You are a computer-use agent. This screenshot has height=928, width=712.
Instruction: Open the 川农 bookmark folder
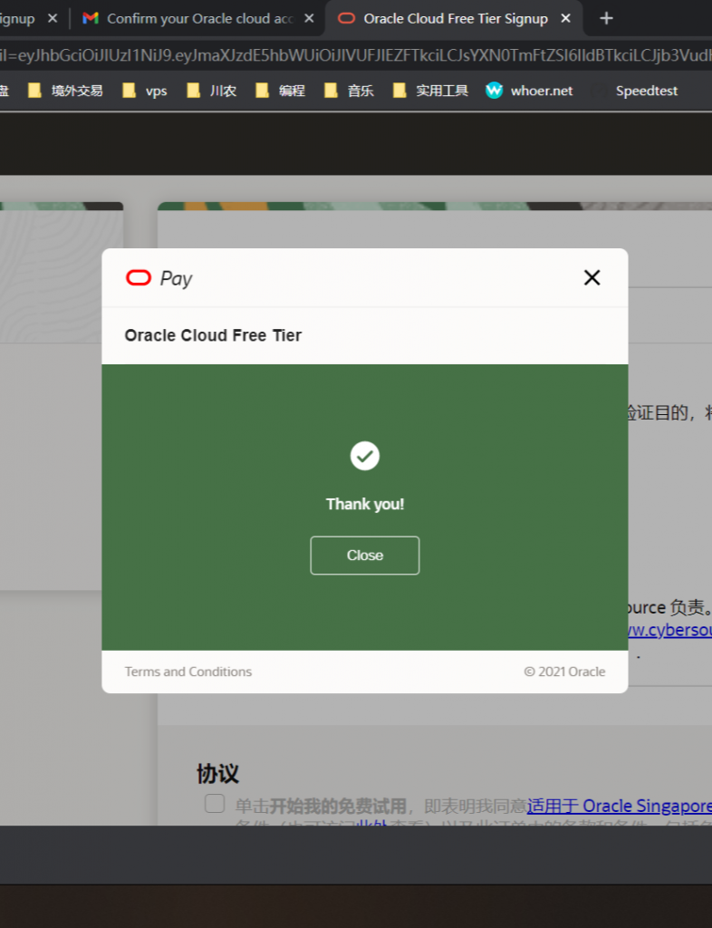pyautogui.click(x=212, y=91)
